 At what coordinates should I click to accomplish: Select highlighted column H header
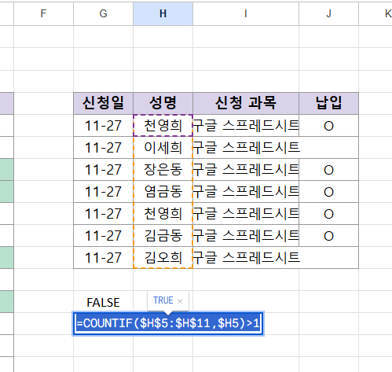point(163,13)
